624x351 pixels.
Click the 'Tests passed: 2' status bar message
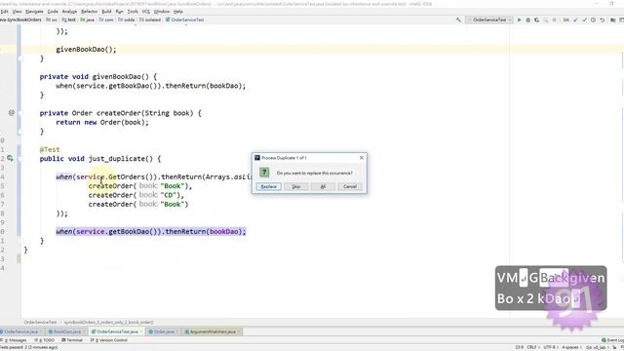click(x=28, y=347)
